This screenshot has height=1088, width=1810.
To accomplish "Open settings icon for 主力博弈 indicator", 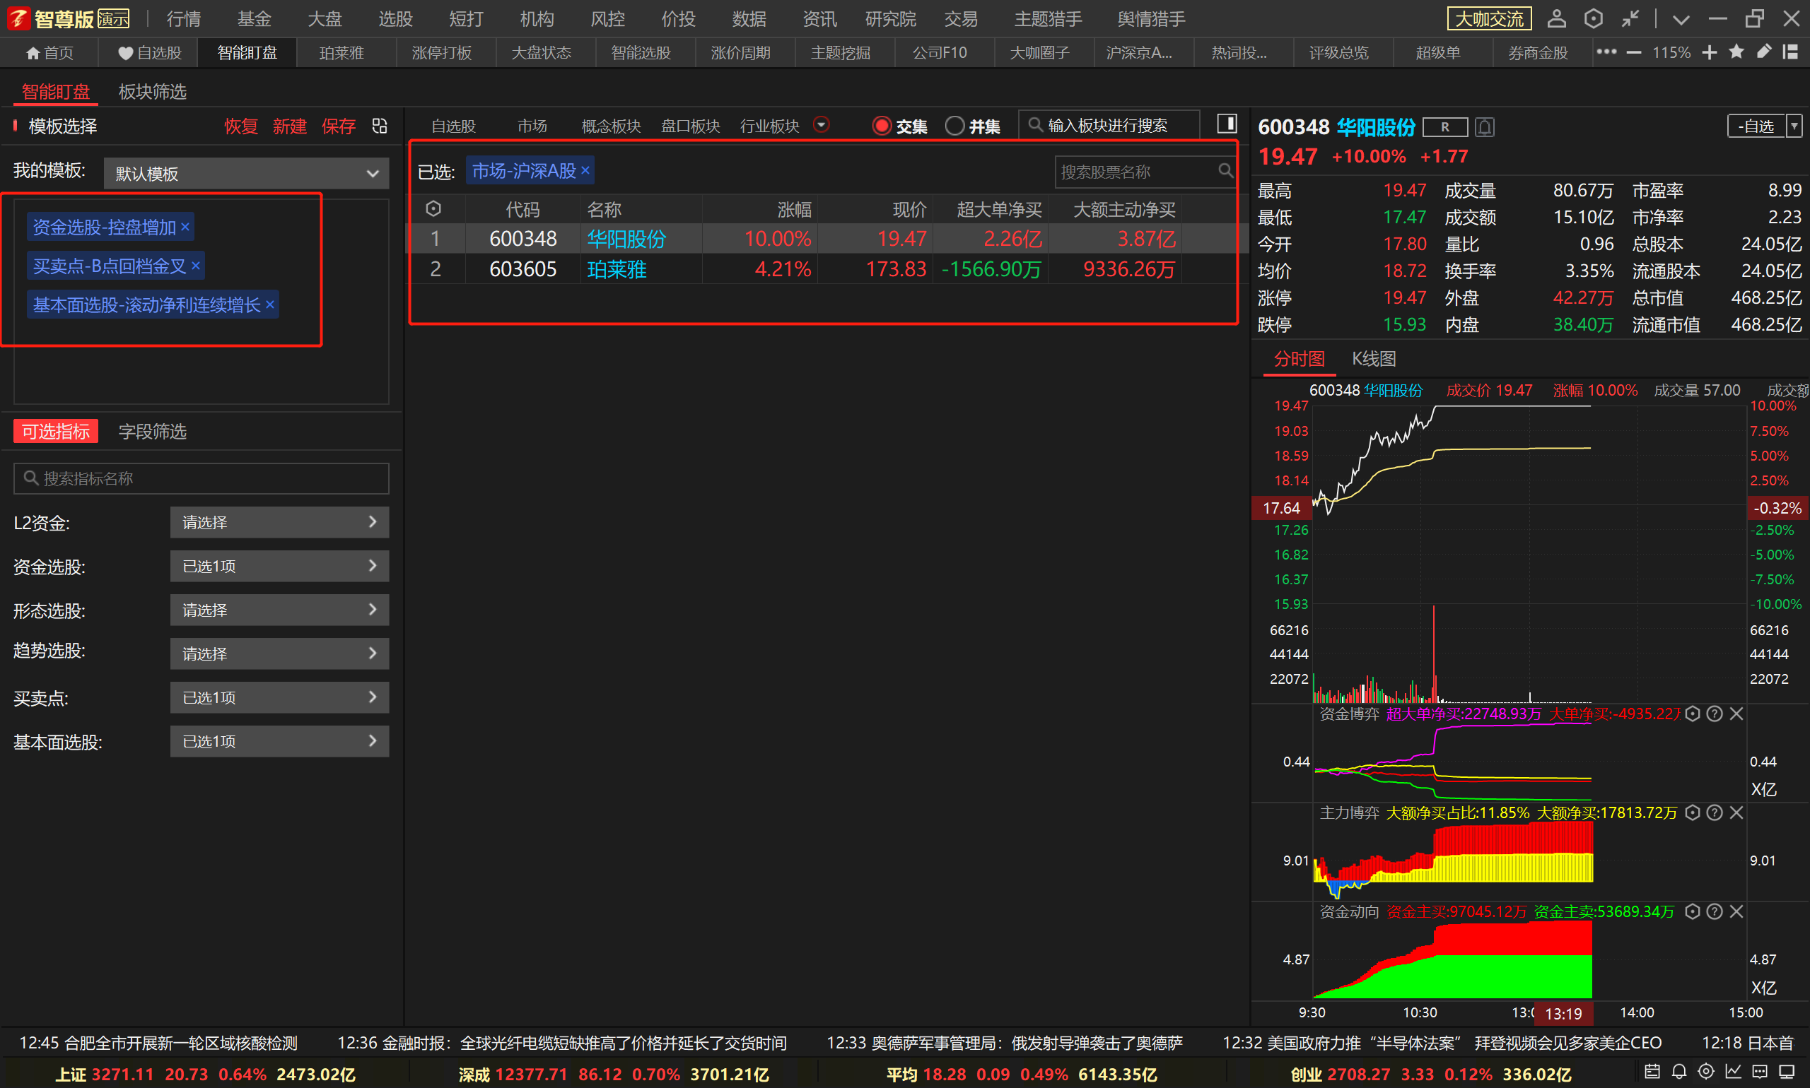I will point(1693,812).
